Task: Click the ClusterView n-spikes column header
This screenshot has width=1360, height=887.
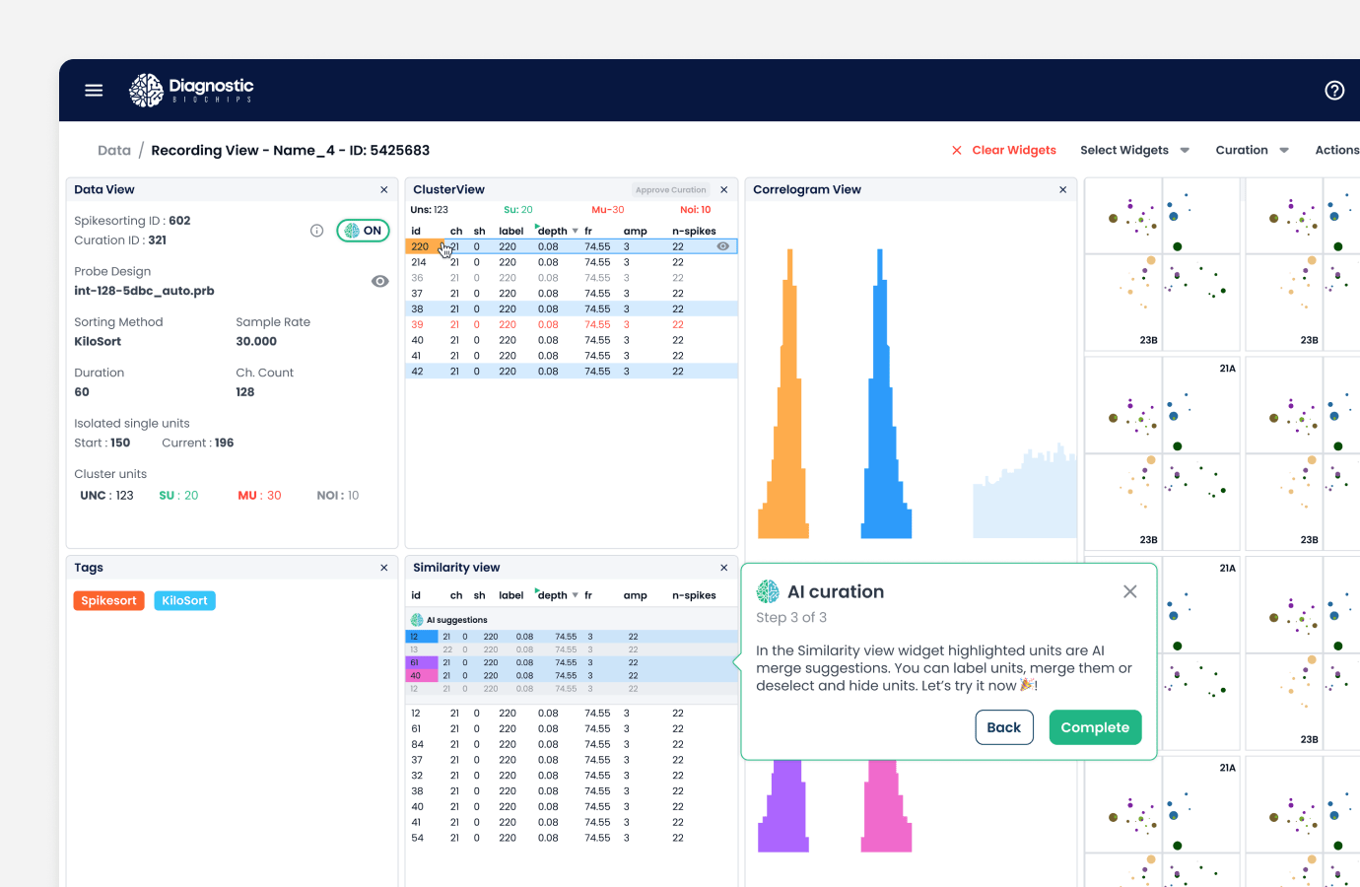Action: point(694,232)
